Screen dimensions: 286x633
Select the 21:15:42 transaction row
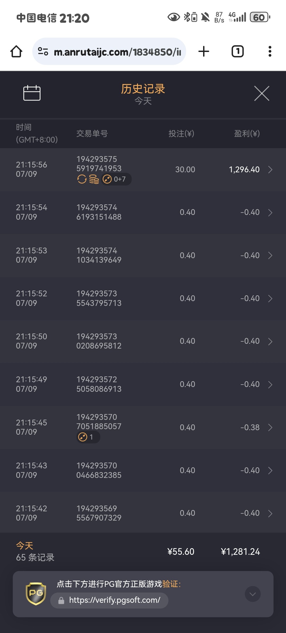pos(143,513)
